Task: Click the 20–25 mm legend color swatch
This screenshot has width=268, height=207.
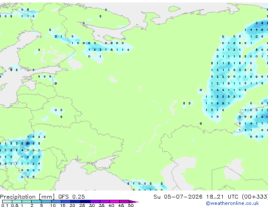Action: click(75, 202)
